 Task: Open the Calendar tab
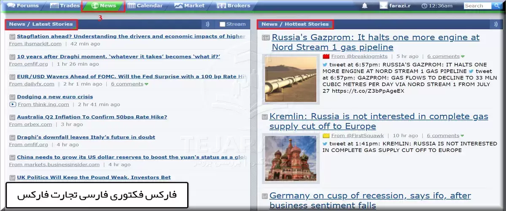(145, 6)
